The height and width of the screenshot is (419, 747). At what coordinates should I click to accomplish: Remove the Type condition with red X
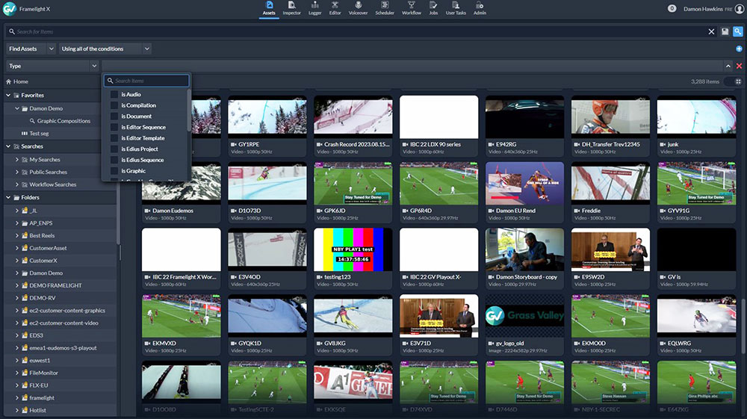[x=739, y=66]
